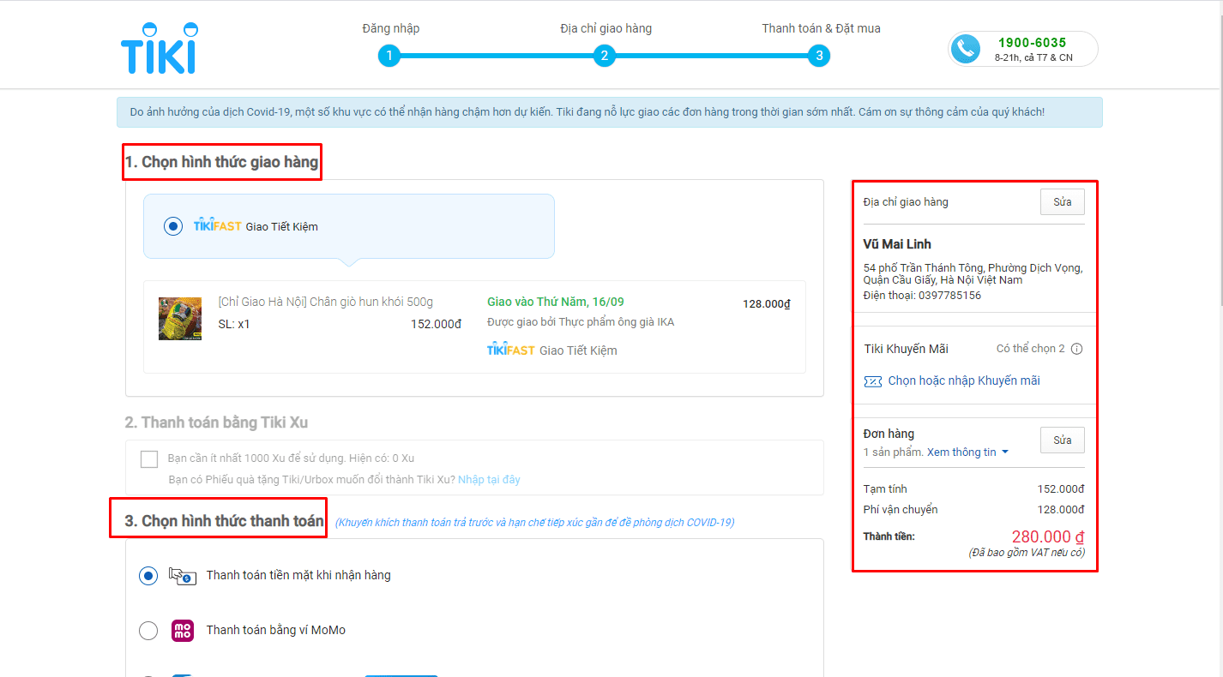The width and height of the screenshot is (1223, 677).
Task: Click the Nhập tại đây link
Action: click(x=489, y=480)
